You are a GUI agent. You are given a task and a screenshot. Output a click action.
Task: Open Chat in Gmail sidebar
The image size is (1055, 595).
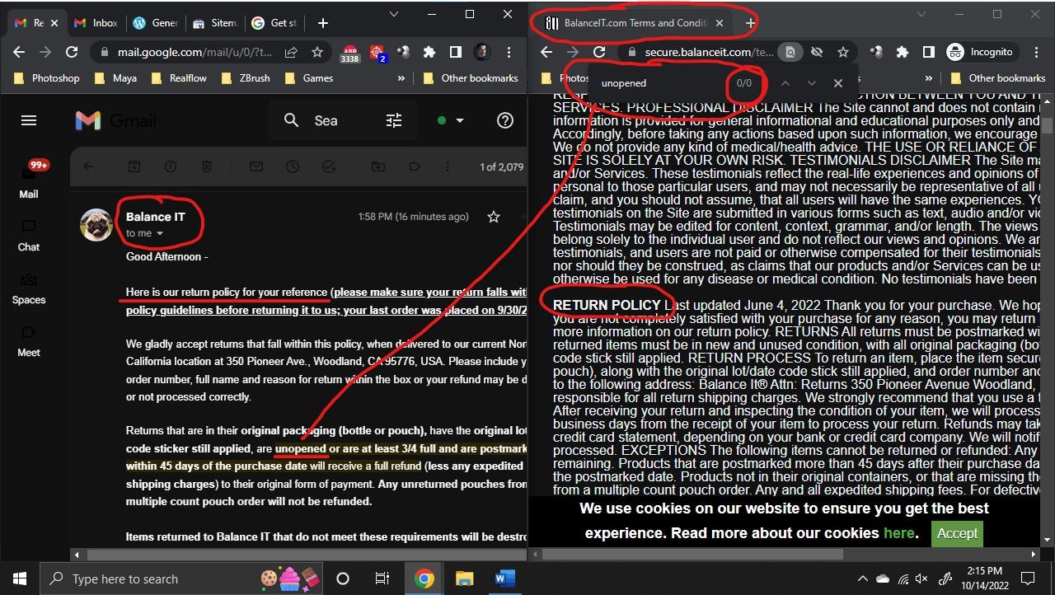point(29,235)
